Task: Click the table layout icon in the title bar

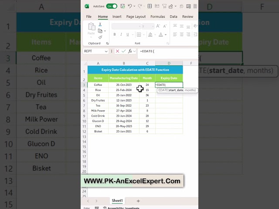Action: 188,6
